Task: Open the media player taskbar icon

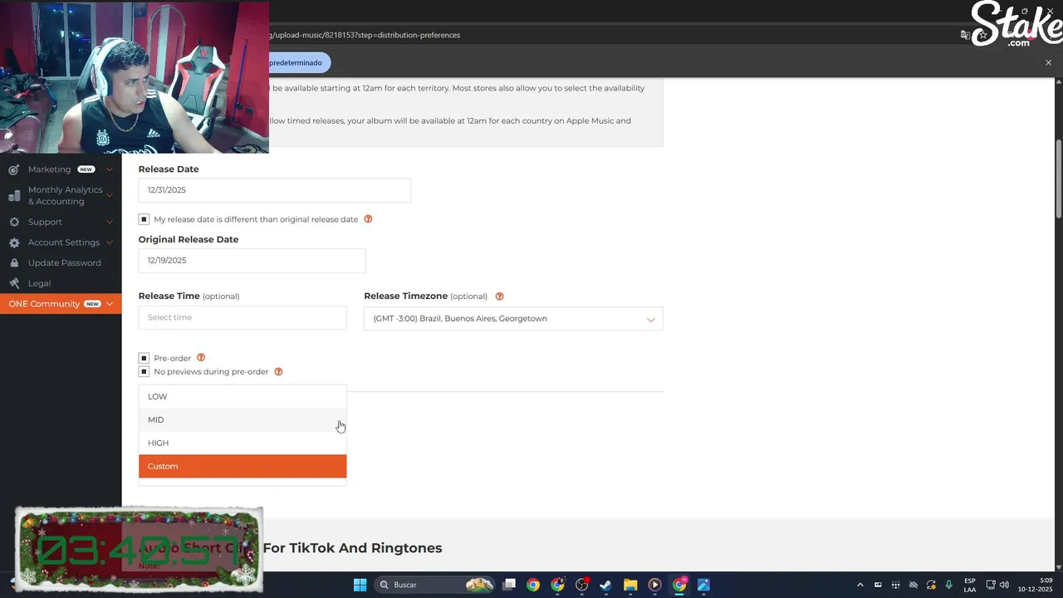Action: tap(654, 585)
